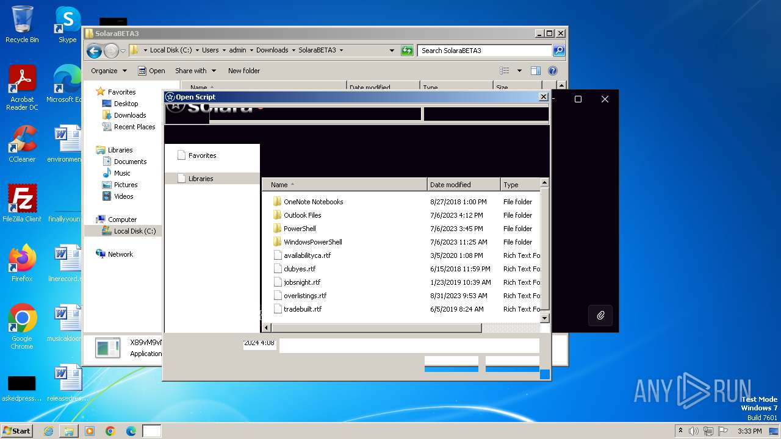781x439 pixels.
Task: Click the search magnifier button in Explorer
Action: click(558, 51)
